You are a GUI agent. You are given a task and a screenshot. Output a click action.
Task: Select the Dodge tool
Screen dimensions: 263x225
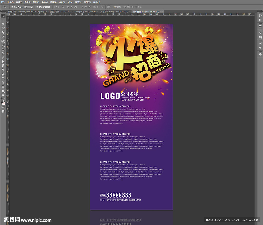pos(3,70)
